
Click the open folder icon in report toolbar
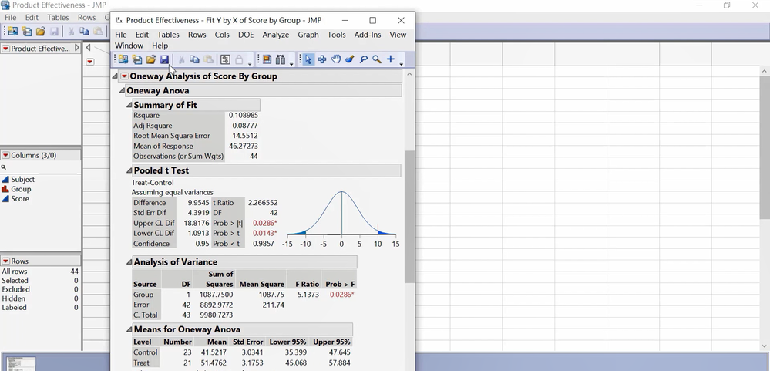click(x=151, y=60)
